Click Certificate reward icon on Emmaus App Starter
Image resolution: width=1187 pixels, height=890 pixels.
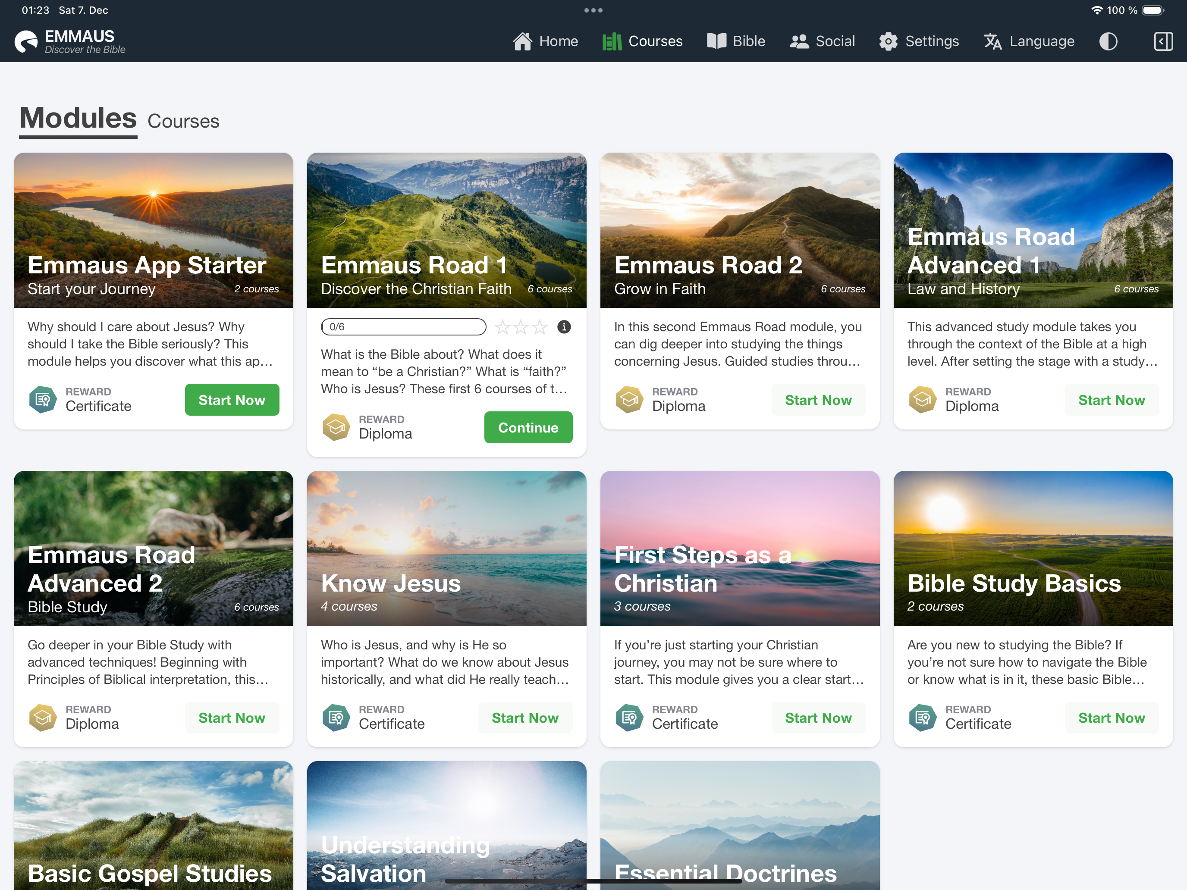click(x=42, y=400)
